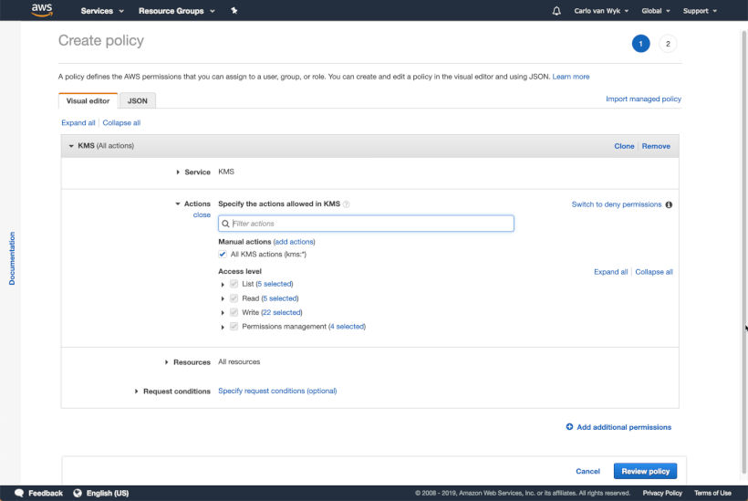The height and width of the screenshot is (501, 748).
Task: Go to step 2 indicator
Action: (668, 44)
